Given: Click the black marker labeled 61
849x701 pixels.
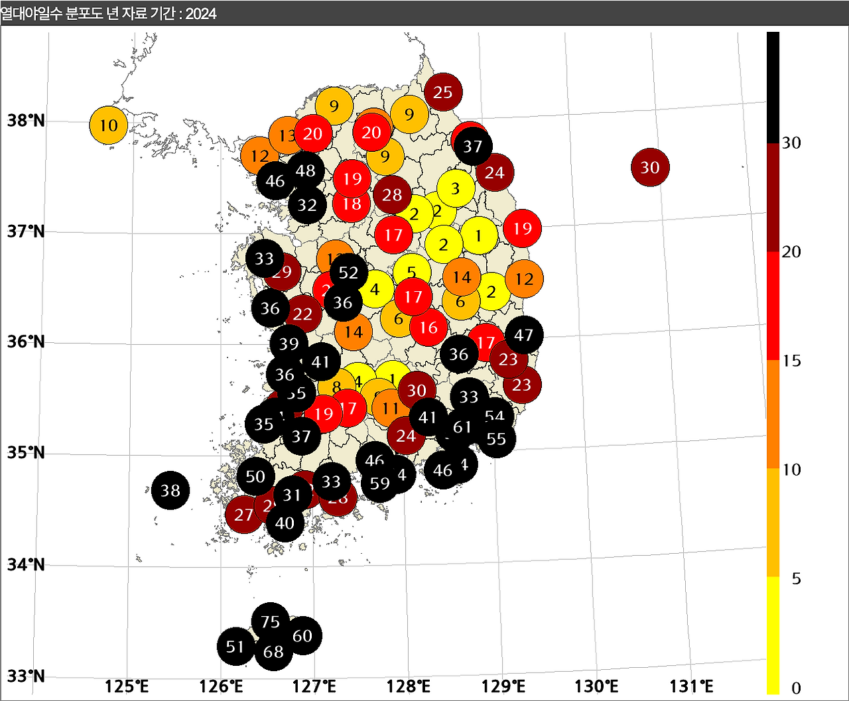Looking at the screenshot, I should coord(462,427).
